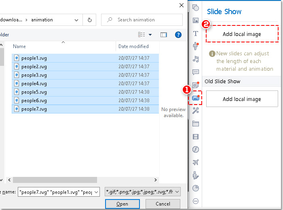Open the film strip video icon
The height and width of the screenshot is (210, 283).
pos(196,136)
